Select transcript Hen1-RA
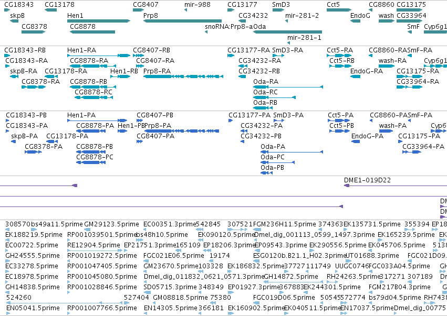The width and height of the screenshot is (447, 316). coord(81,50)
